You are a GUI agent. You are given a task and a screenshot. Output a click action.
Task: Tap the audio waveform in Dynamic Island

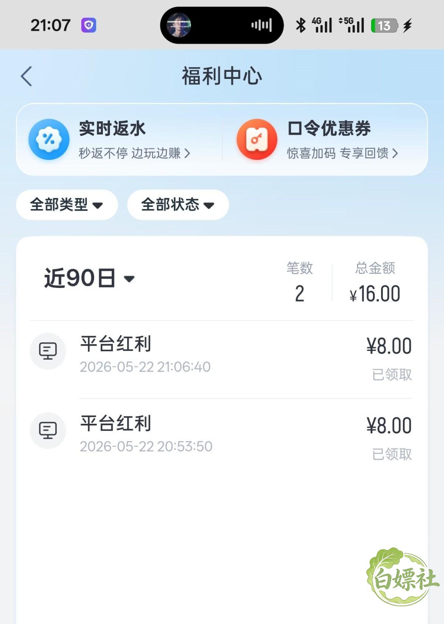pyautogui.click(x=262, y=25)
